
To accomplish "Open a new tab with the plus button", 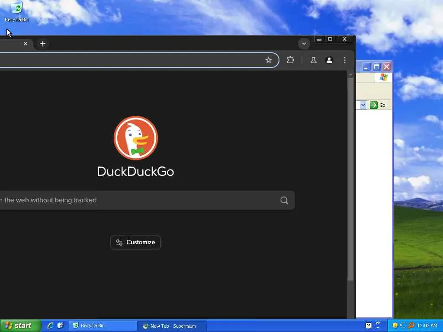I will (43, 44).
